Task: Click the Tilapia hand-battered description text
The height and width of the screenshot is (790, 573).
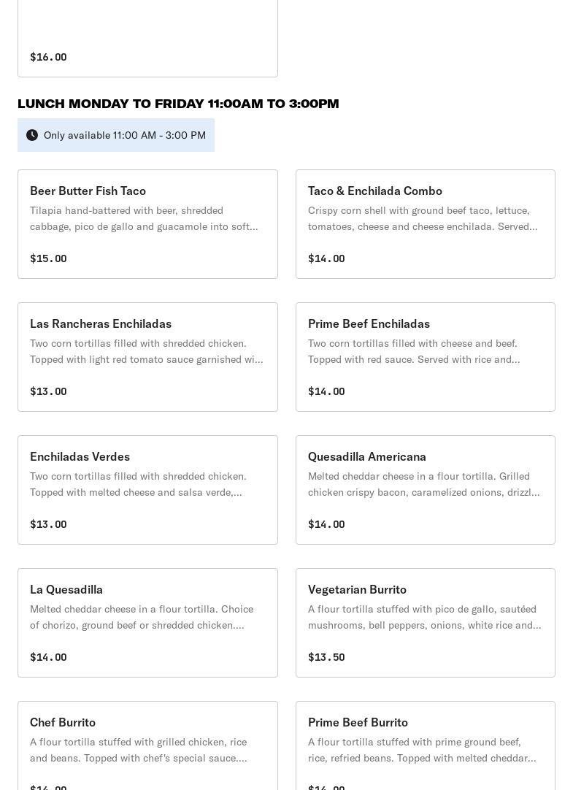Action: click(x=144, y=218)
